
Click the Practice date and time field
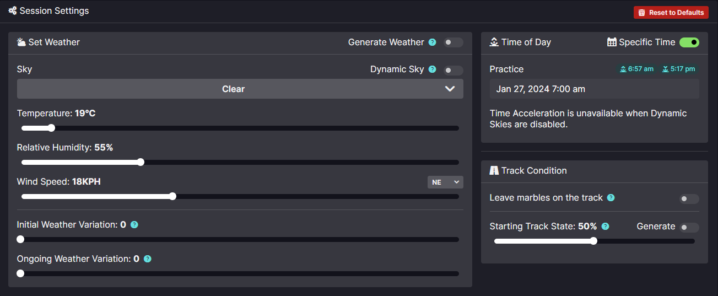(x=594, y=89)
